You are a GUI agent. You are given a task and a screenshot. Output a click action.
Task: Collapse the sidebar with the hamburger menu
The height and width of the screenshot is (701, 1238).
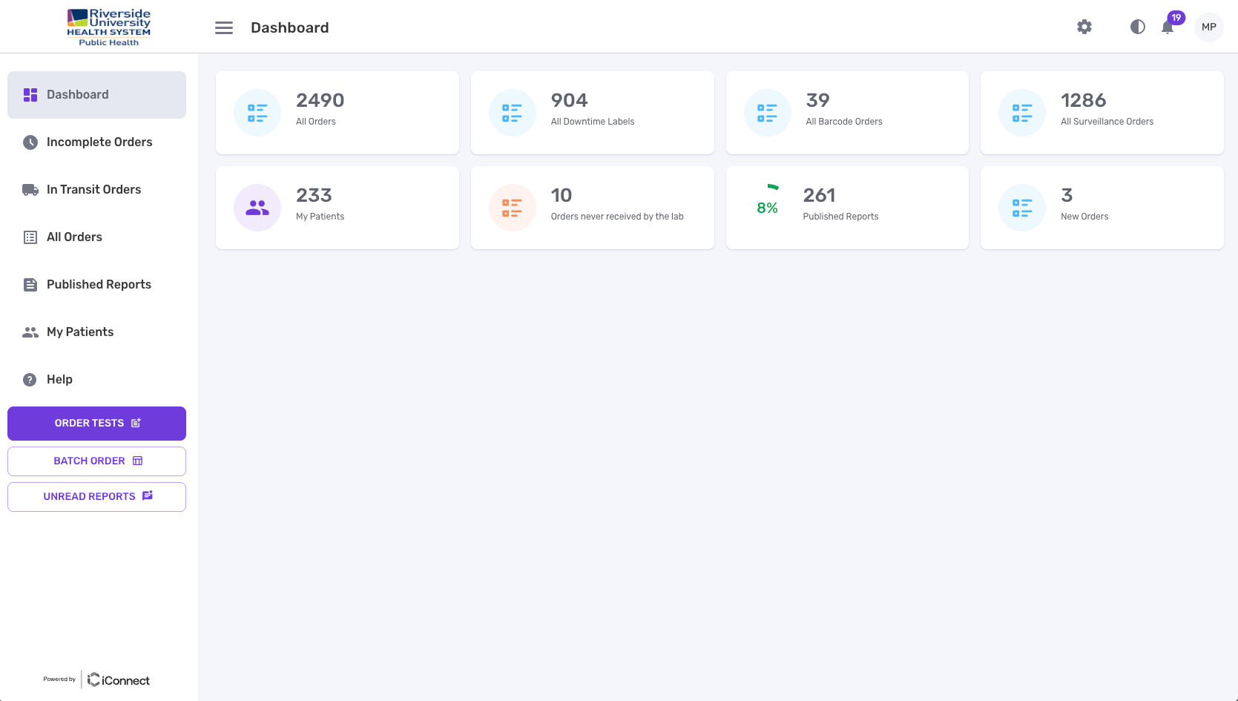point(224,27)
